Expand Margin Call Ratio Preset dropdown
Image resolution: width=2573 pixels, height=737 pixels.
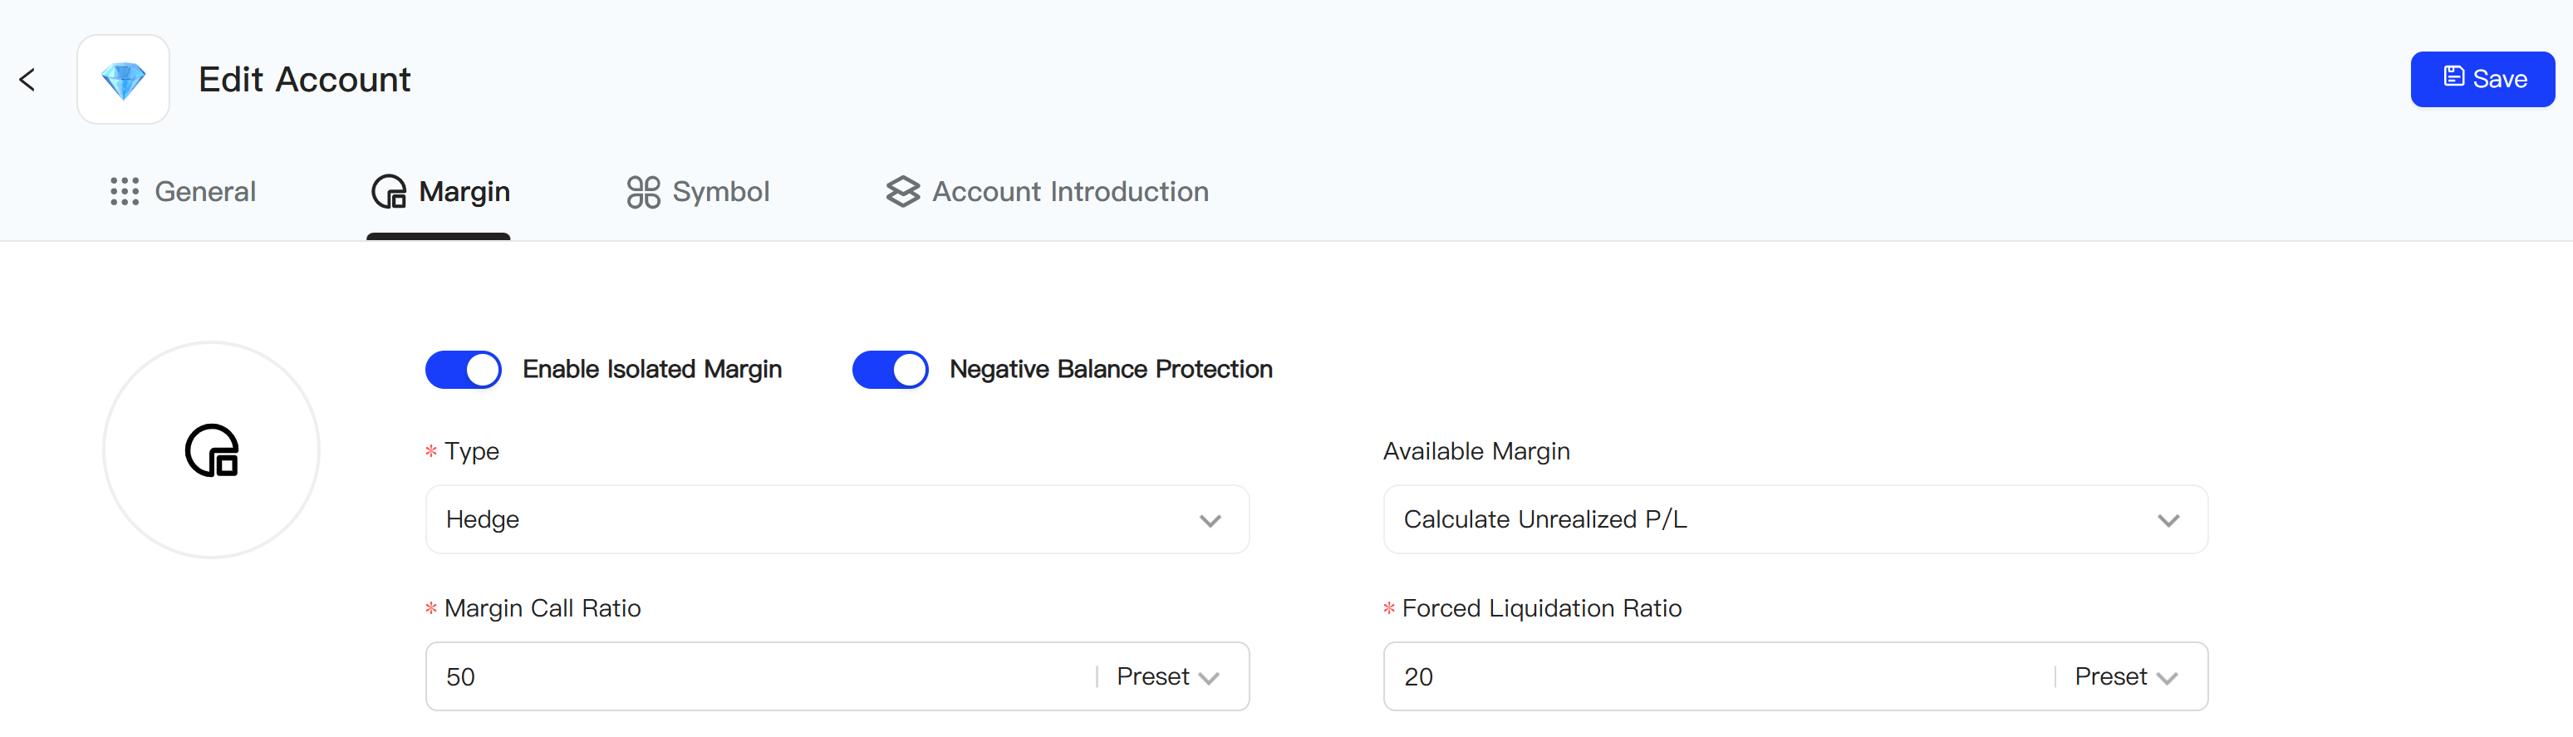[1167, 677]
